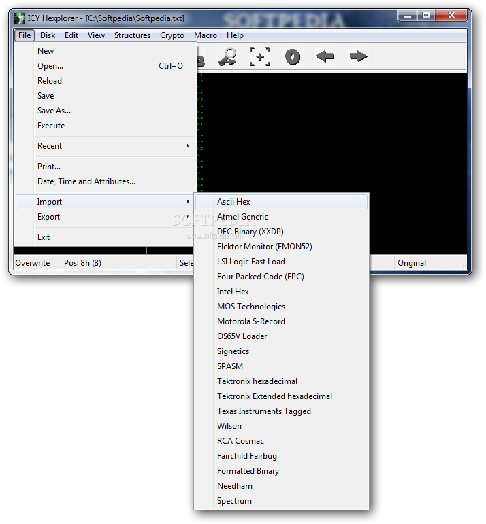The width and height of the screenshot is (486, 524).
Task: Select Execute in the File menu
Action: (106, 126)
